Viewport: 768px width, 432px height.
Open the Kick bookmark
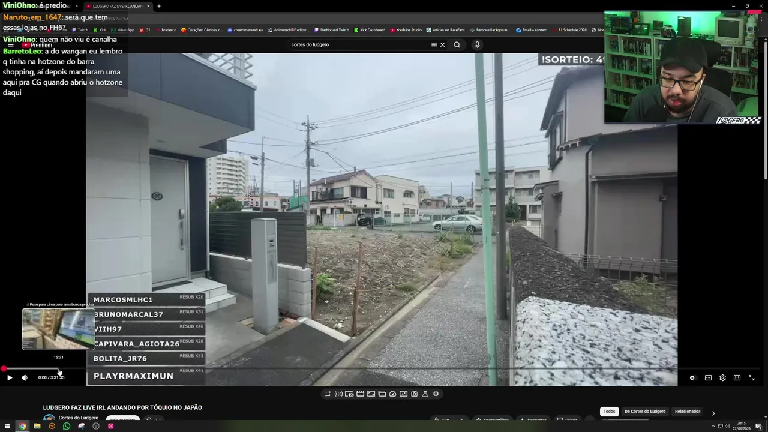(x=100, y=30)
